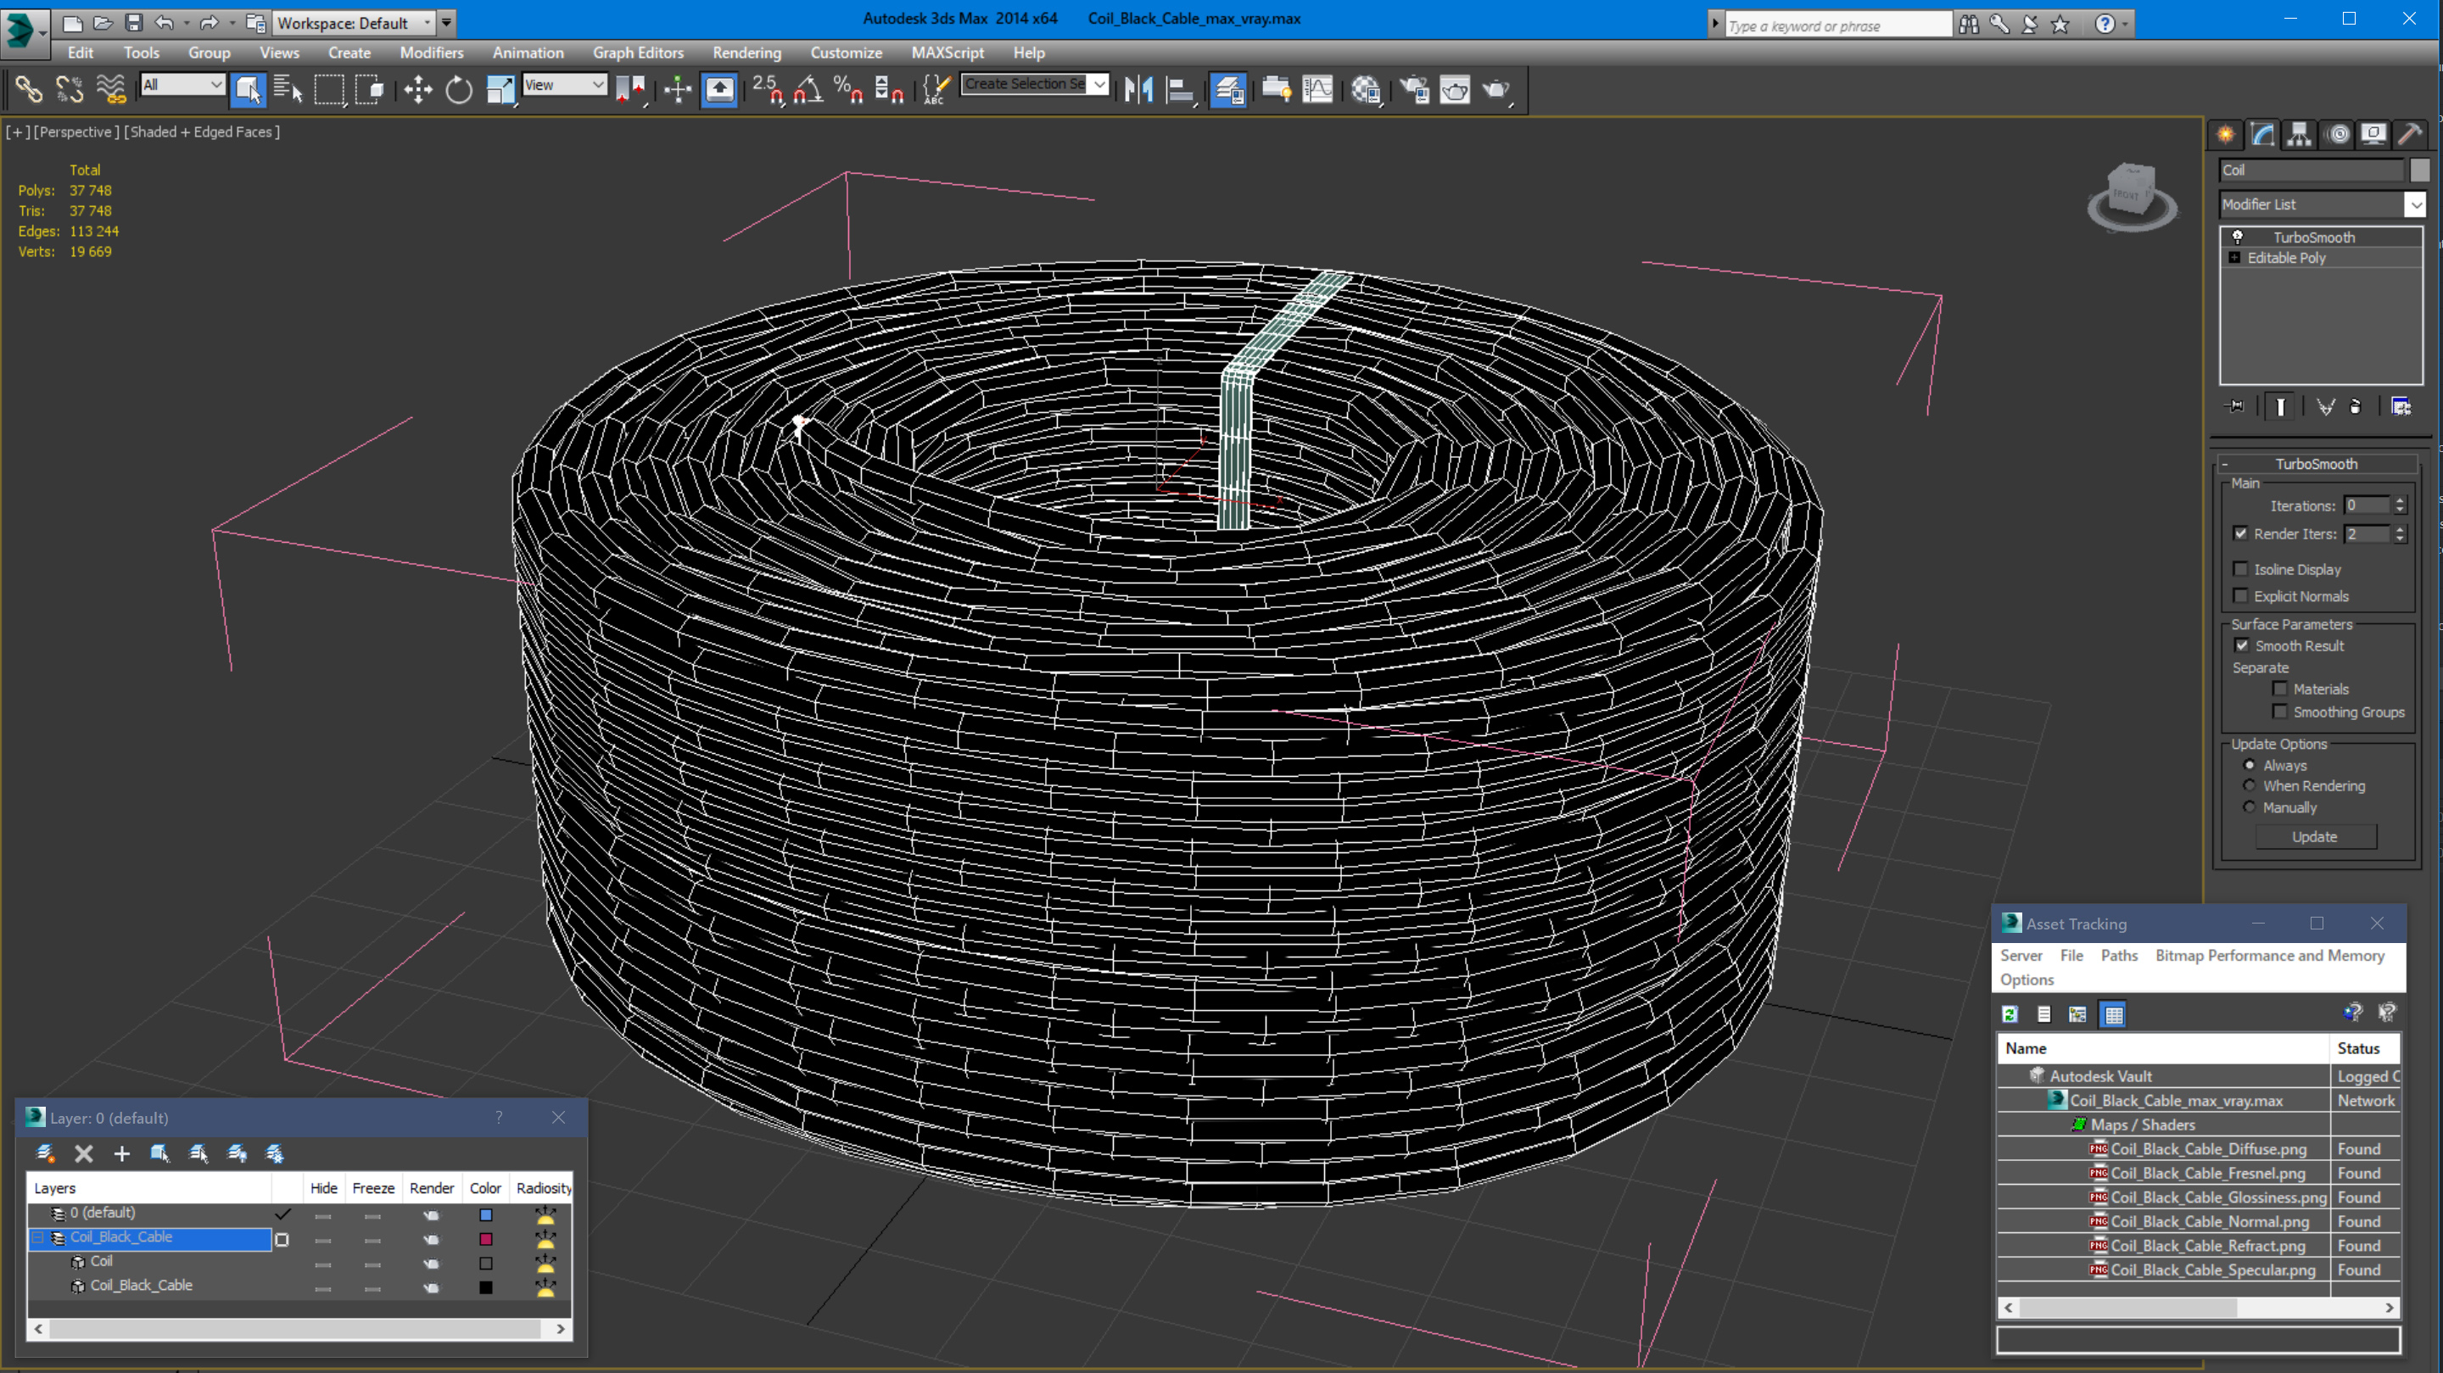Click the Render Production teapot icon
2443x1373 pixels.
tap(1496, 89)
